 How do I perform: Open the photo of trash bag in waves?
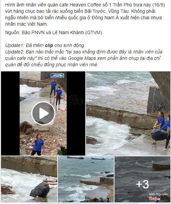tap(29, 179)
